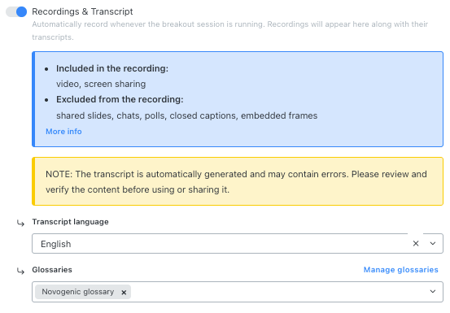This screenshot has height=313, width=450.
Task: Click the Glossaries label
Action: pos(52,270)
